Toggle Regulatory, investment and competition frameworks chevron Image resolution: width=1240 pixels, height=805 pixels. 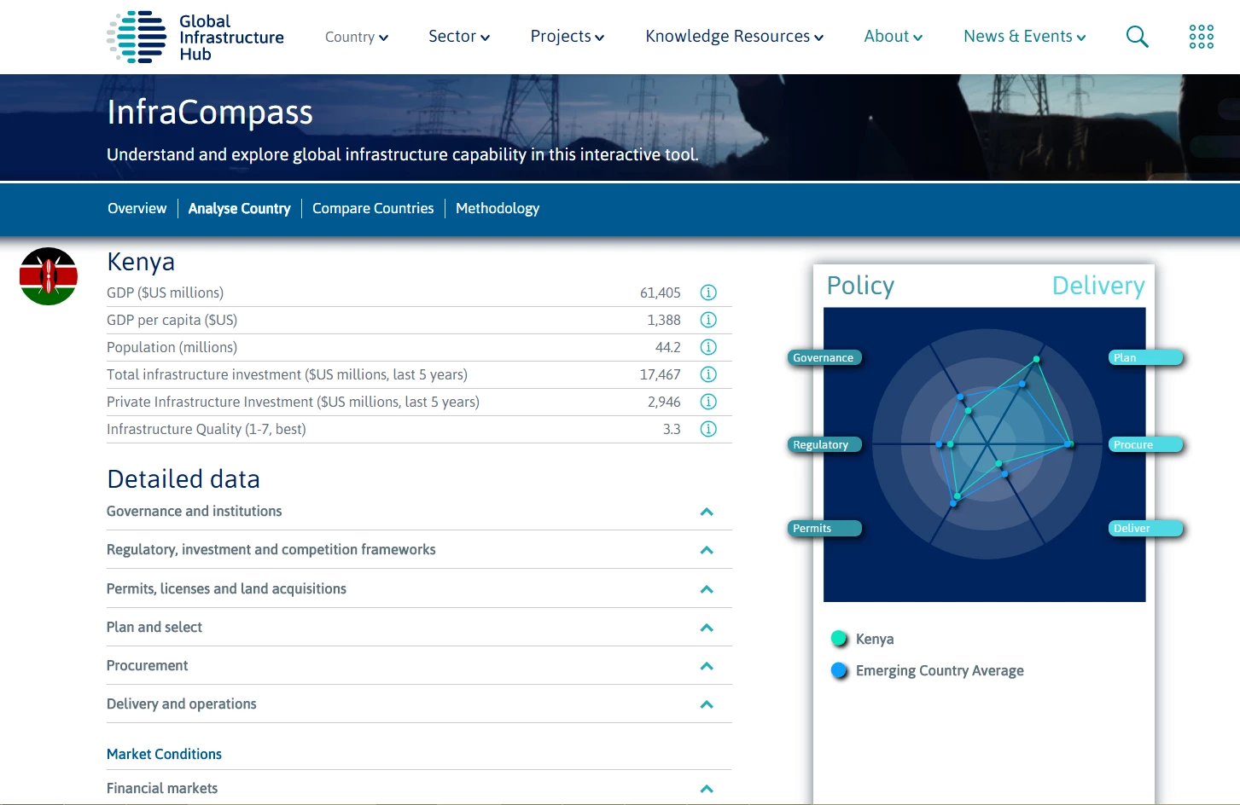coord(707,550)
